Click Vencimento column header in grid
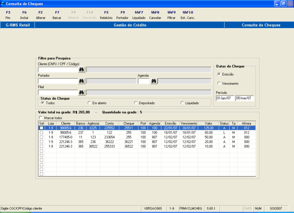Image resolution: width=294 pixels, height=213 pixels. [188, 123]
